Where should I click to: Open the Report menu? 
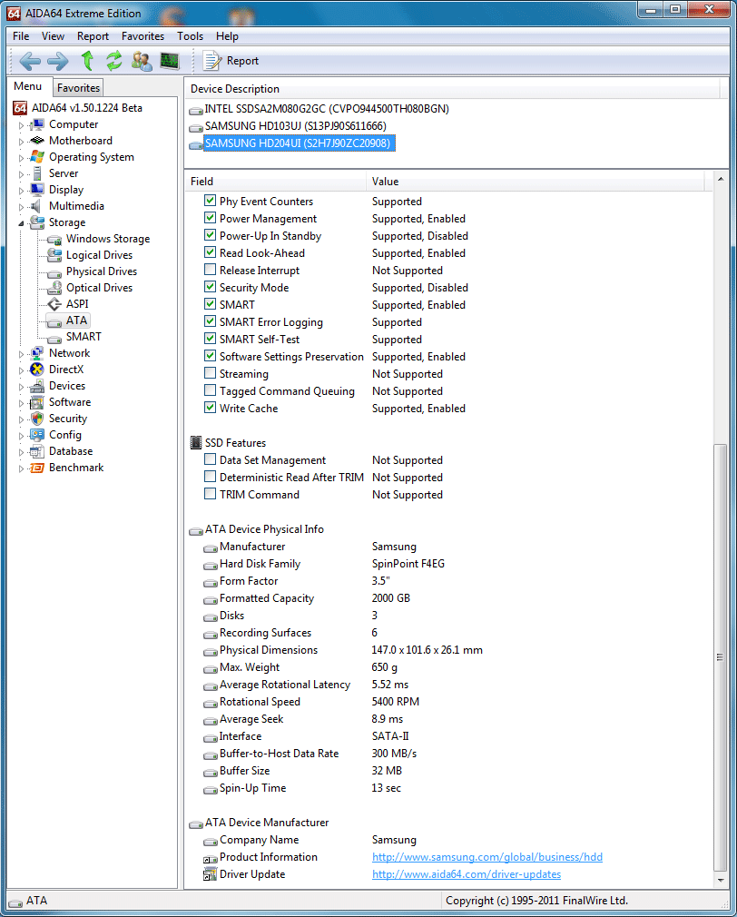pyautogui.click(x=93, y=36)
